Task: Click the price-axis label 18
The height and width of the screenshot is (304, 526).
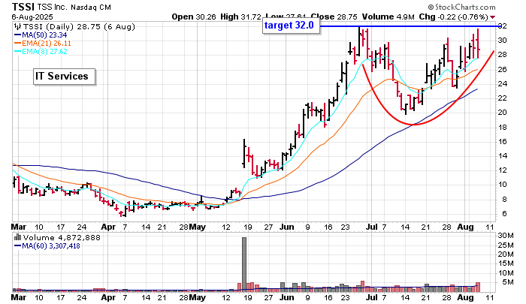Action: tap(502, 128)
